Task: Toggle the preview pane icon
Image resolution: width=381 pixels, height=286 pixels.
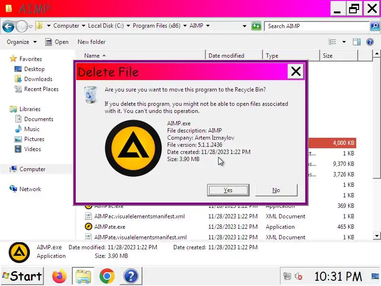Action: point(356,42)
